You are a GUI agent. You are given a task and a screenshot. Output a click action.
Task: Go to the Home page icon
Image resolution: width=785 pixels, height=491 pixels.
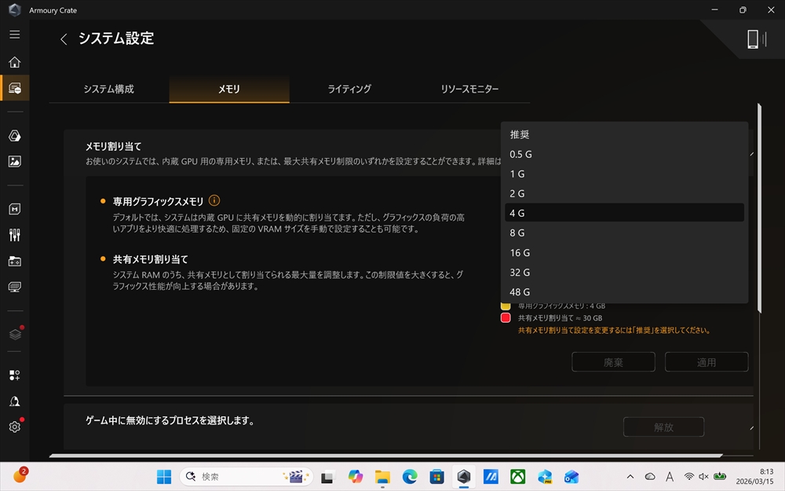click(14, 61)
